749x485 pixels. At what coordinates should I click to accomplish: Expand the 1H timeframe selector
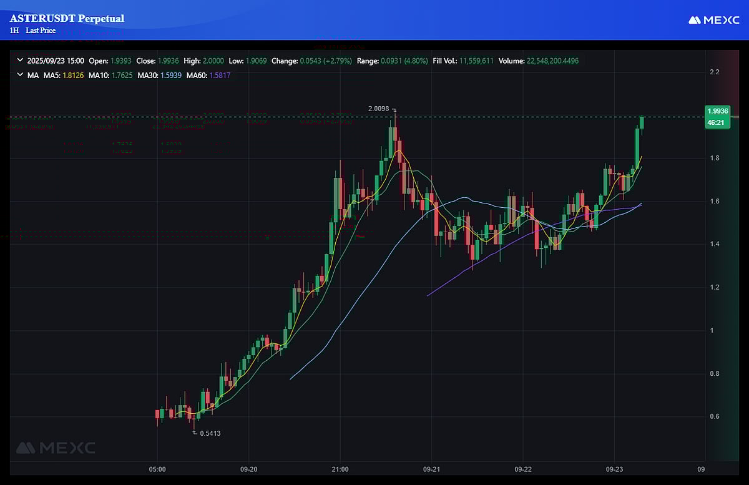[x=13, y=31]
